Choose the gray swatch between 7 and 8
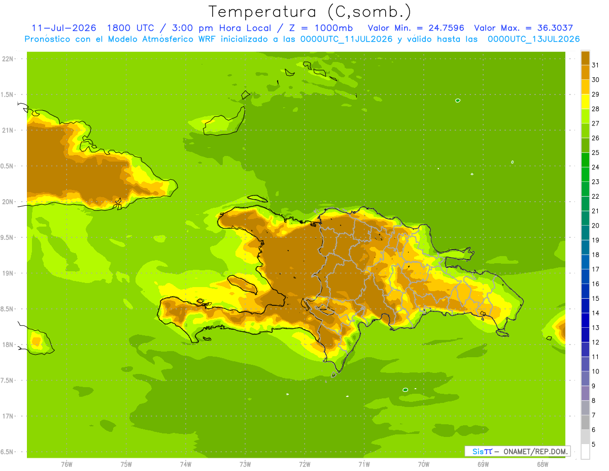This screenshot has width=609, height=471. click(x=585, y=407)
